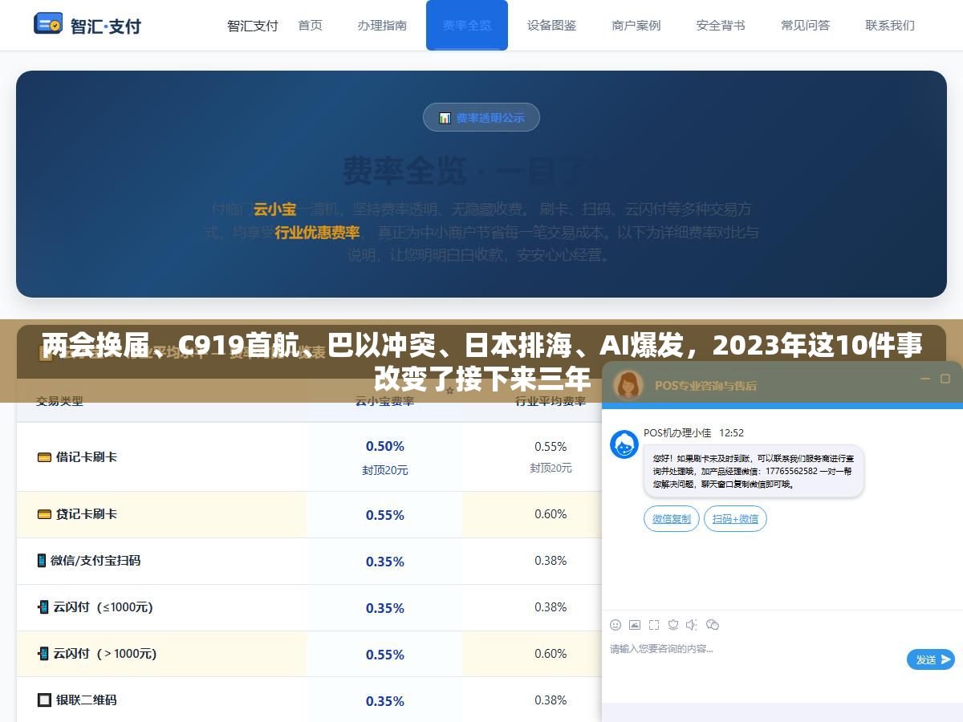Click the square icon beside 银联二维码
This screenshot has width=963, height=722.
point(44,700)
